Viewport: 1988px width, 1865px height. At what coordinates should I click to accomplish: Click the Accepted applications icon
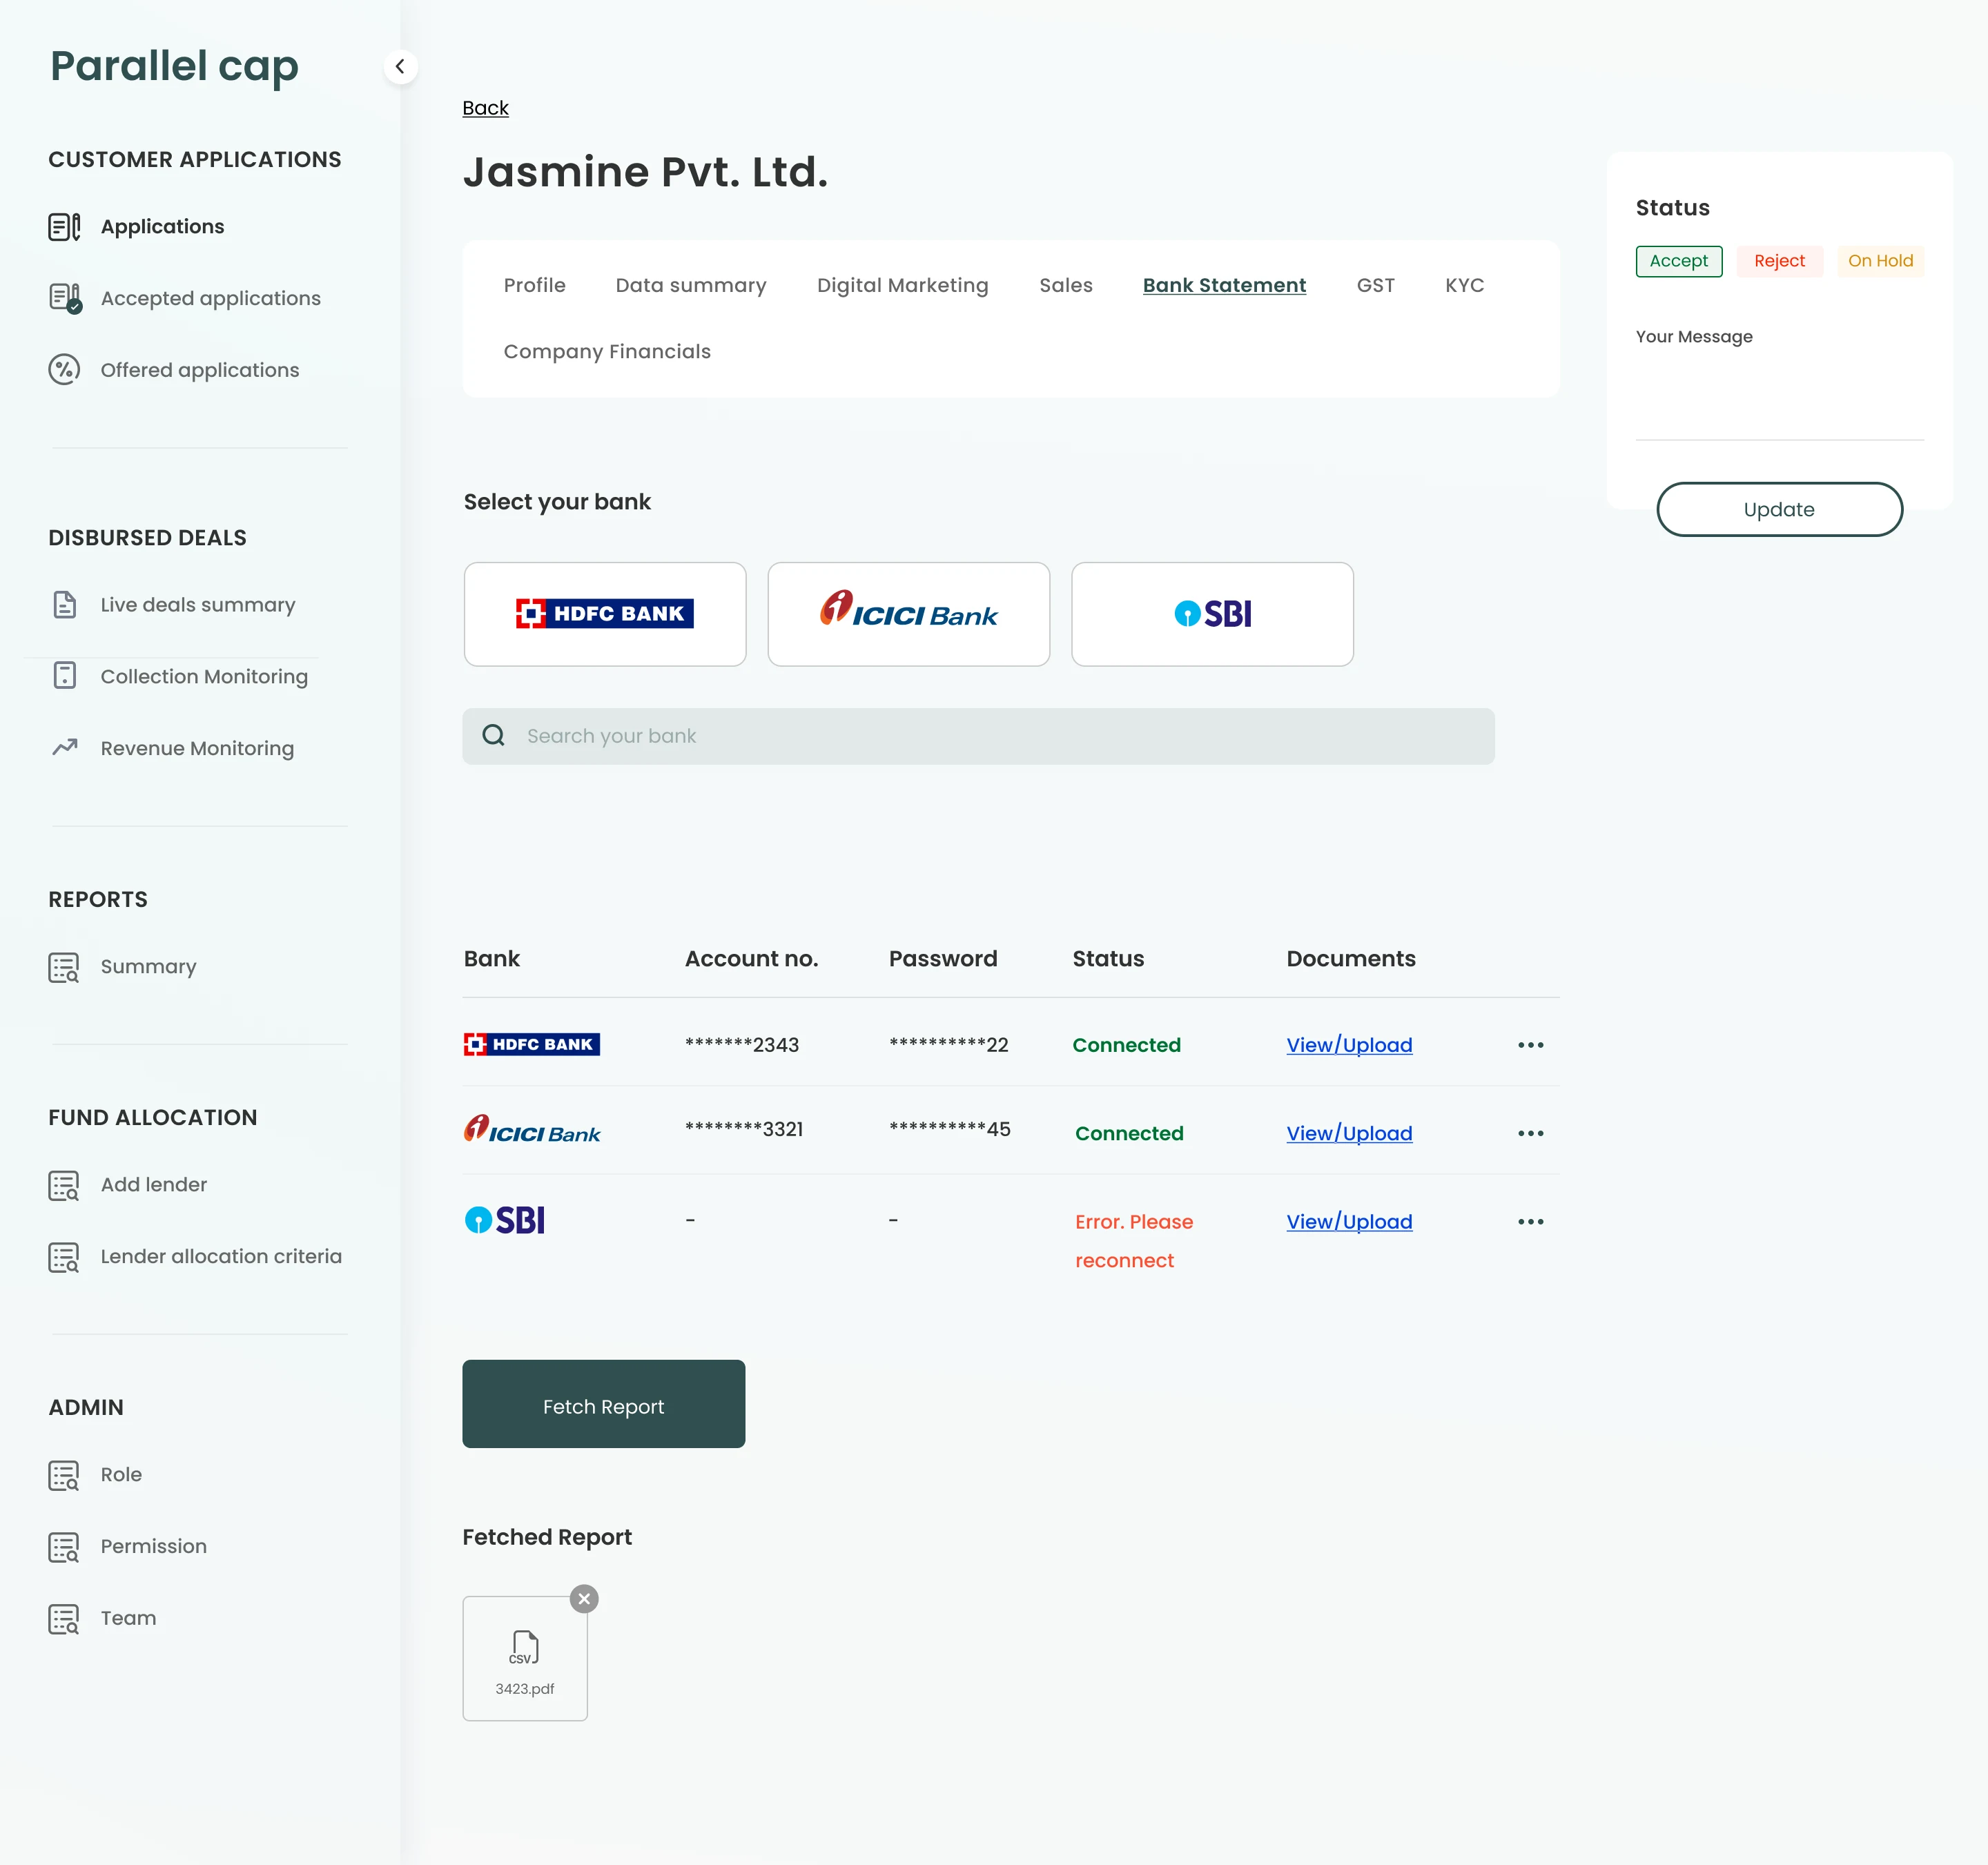pyautogui.click(x=65, y=298)
